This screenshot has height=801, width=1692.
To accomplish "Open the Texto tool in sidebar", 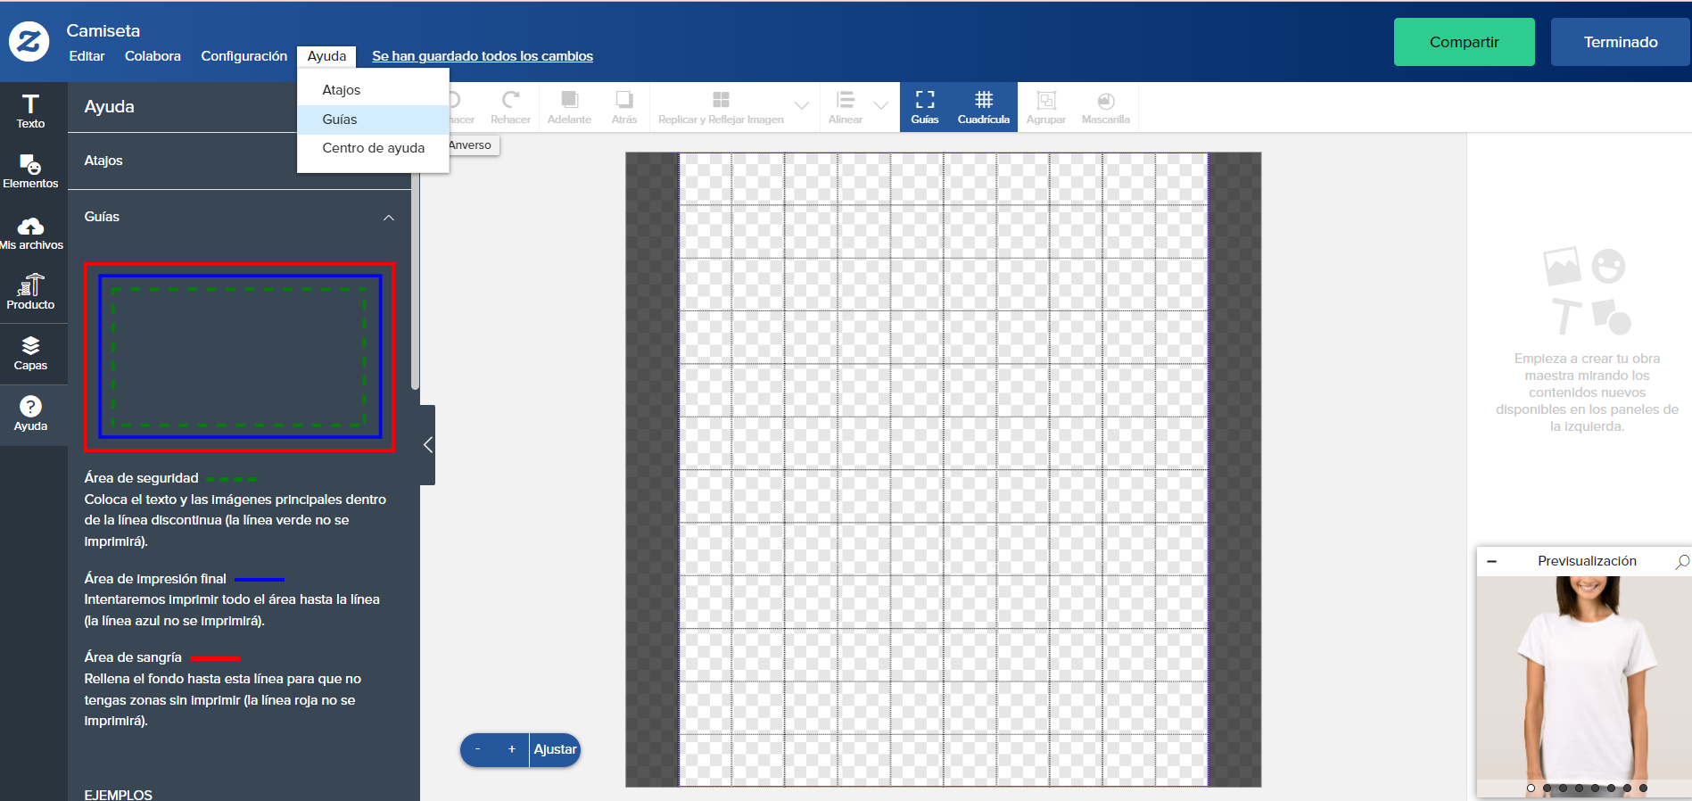I will click(30, 111).
